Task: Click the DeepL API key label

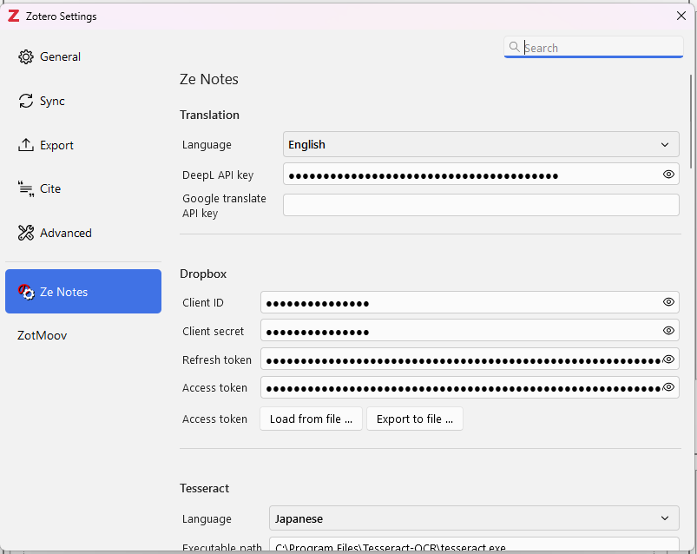Action: (x=218, y=175)
